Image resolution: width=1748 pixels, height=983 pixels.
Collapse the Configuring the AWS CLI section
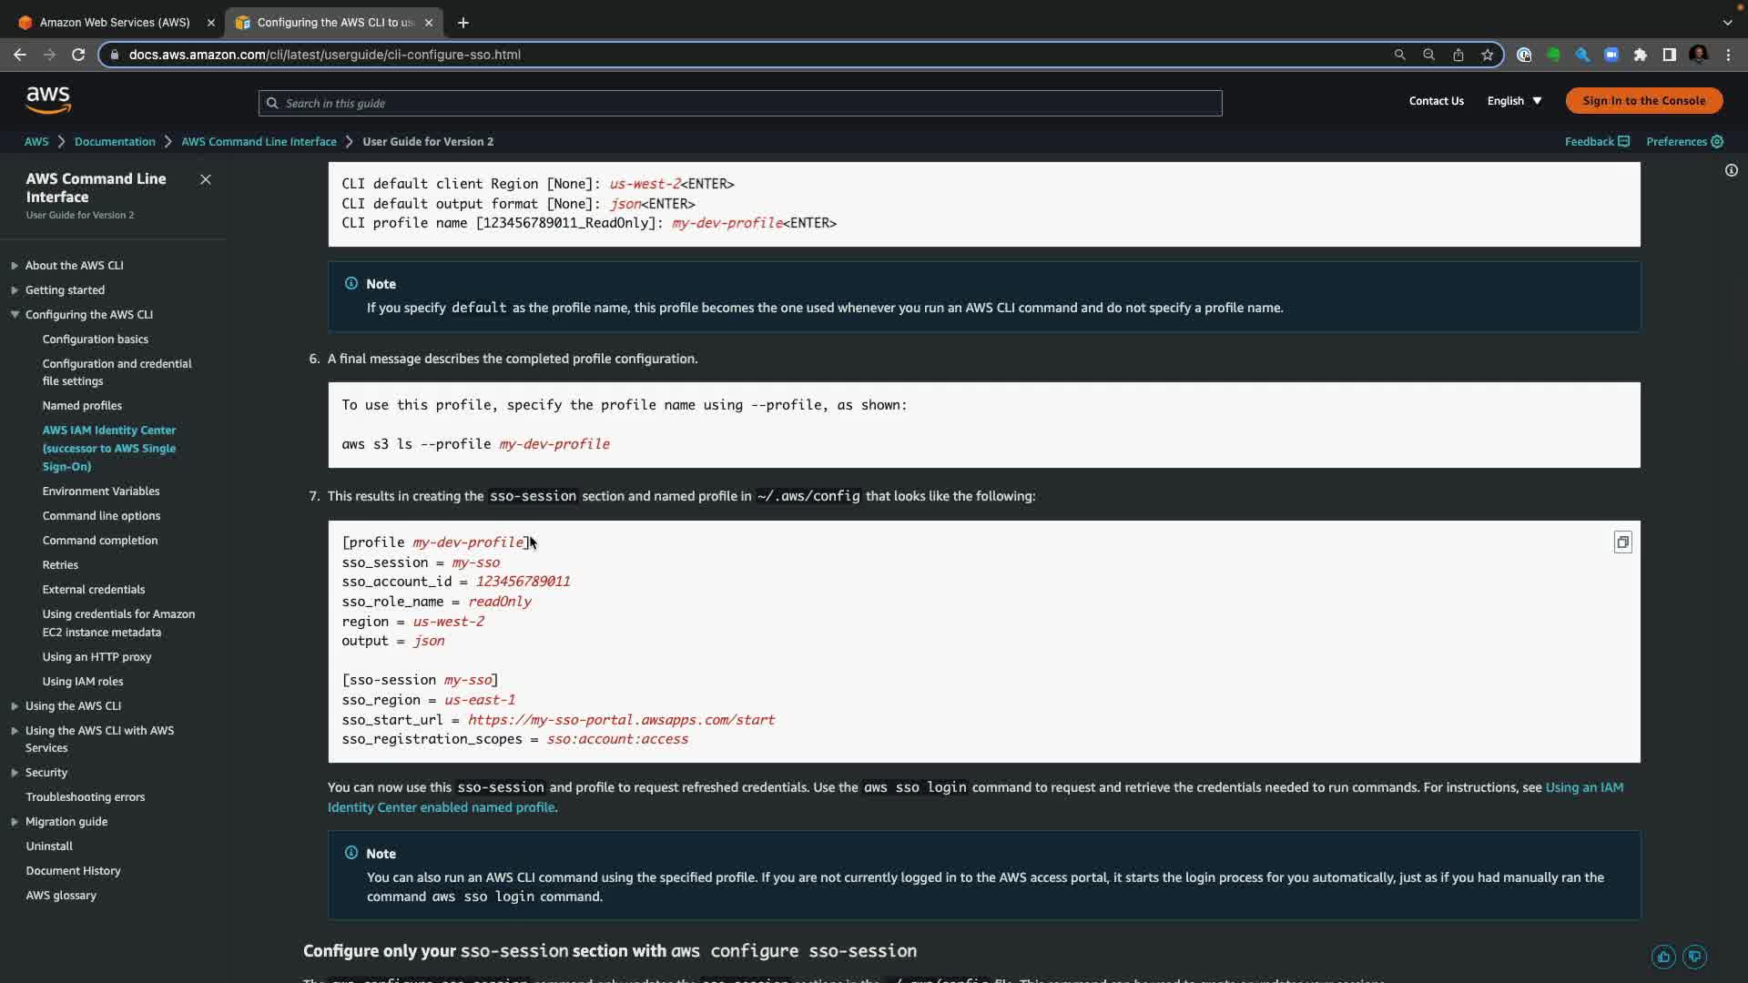tap(15, 315)
